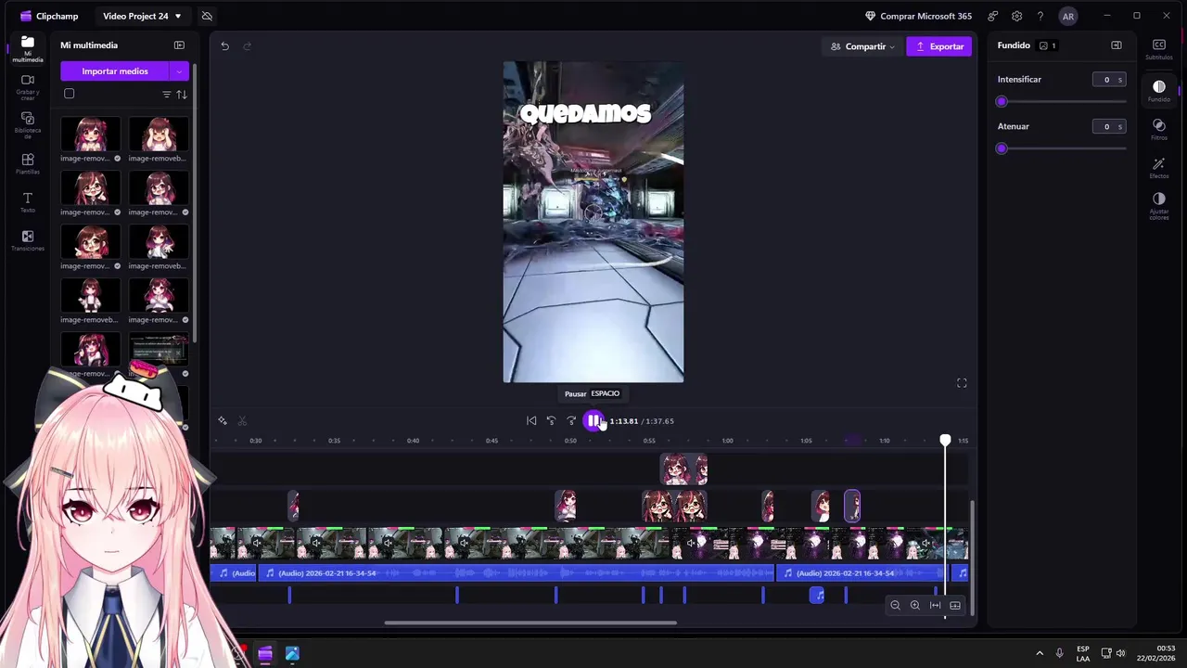Open Transiciones sidebar section
Image resolution: width=1187 pixels, height=668 pixels.
tap(27, 241)
